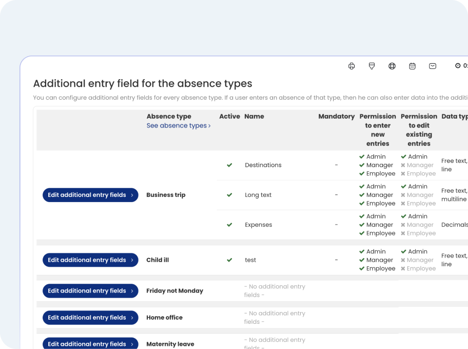Open the filter funnel icon

point(372,66)
